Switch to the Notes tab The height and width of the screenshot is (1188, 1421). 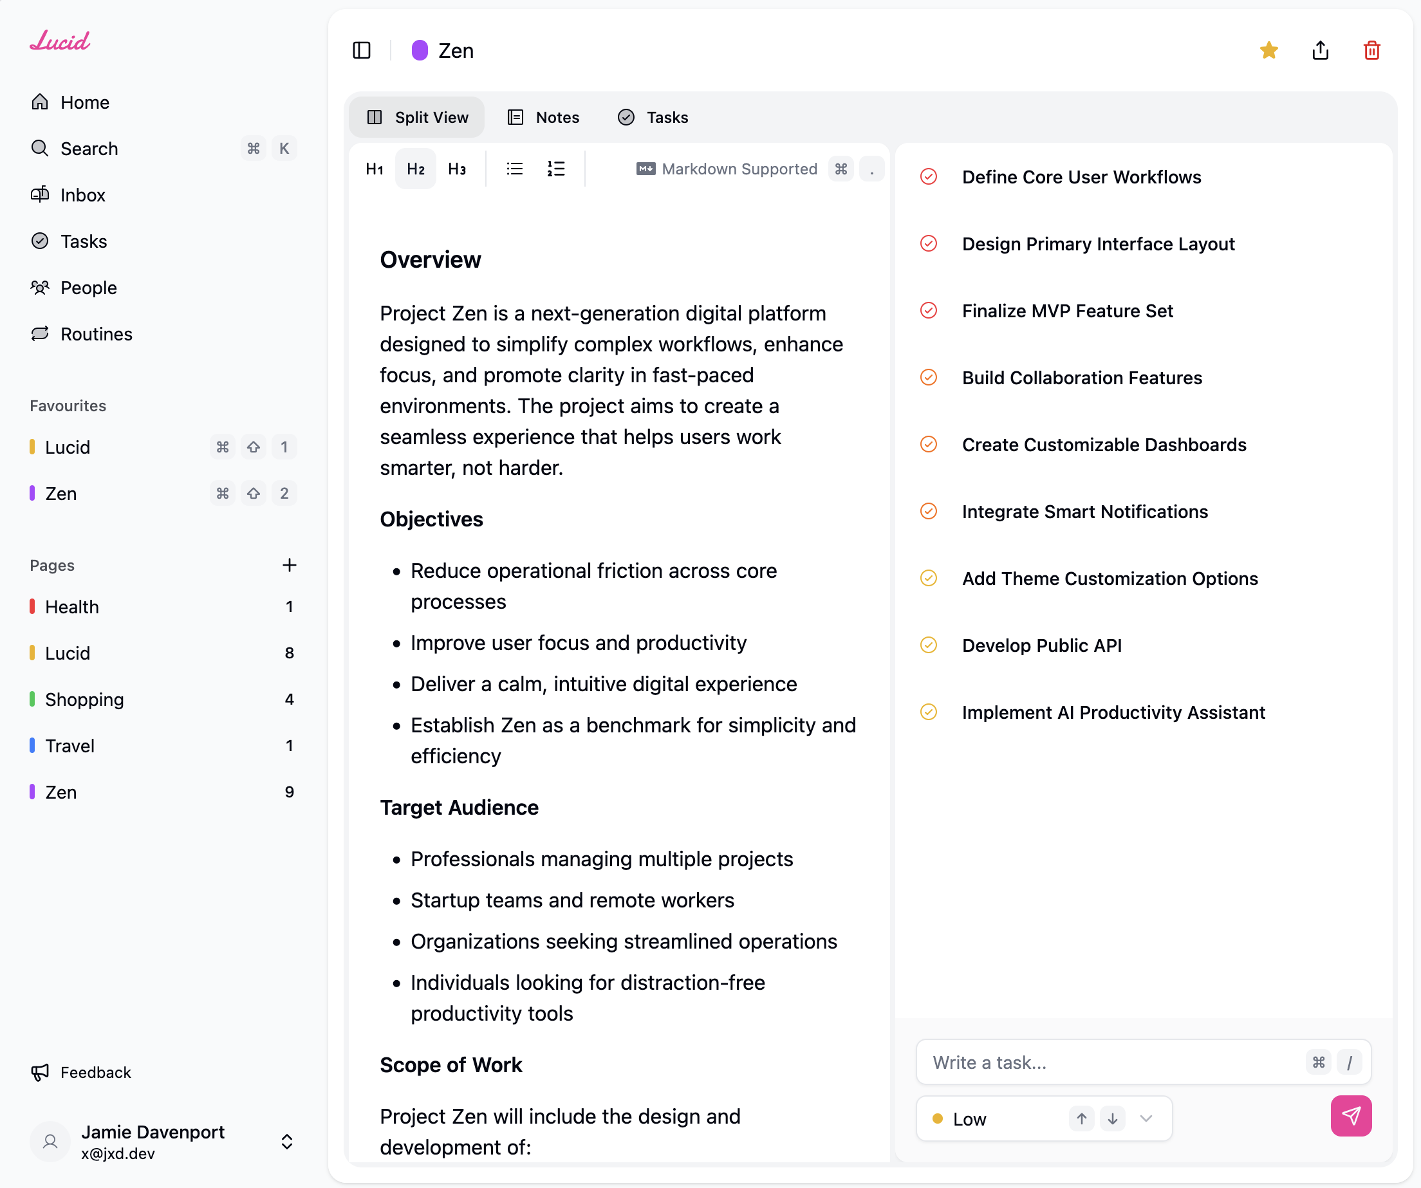click(x=543, y=118)
